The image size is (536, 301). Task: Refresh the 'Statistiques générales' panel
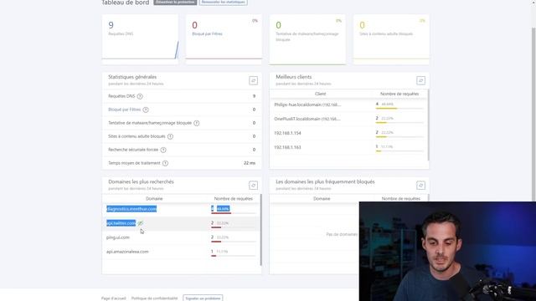[253, 80]
